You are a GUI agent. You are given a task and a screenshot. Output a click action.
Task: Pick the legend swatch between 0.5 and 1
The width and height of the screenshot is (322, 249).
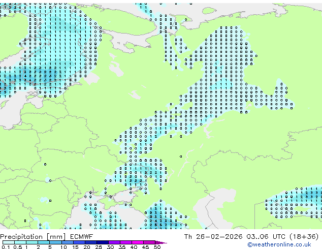(x=20, y=242)
